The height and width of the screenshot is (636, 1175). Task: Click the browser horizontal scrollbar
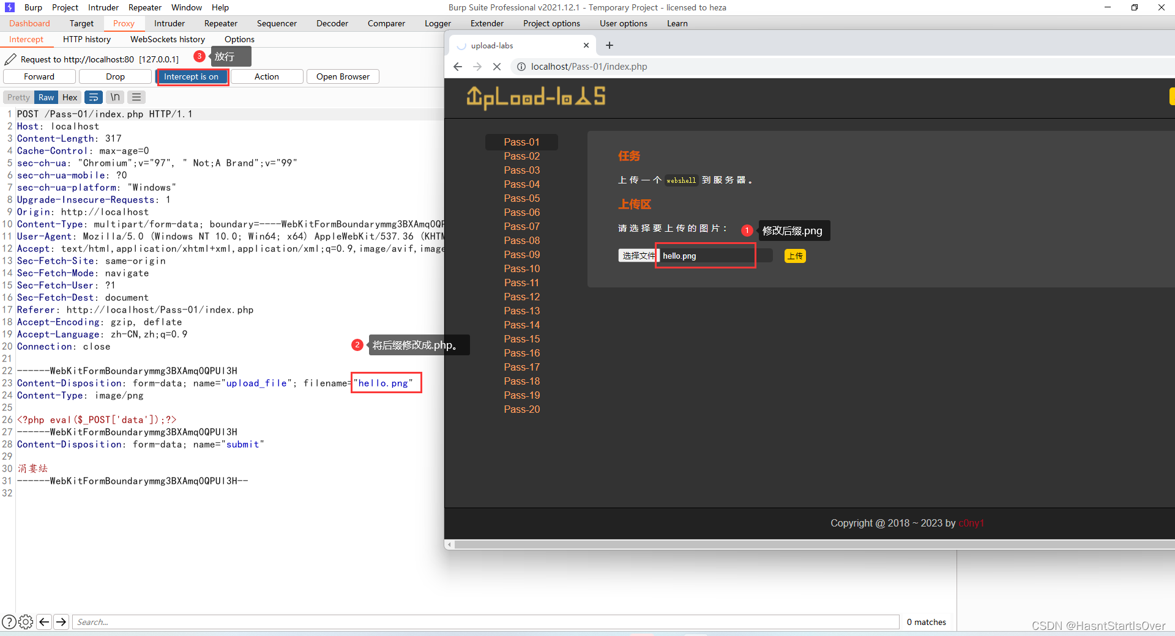pos(814,544)
